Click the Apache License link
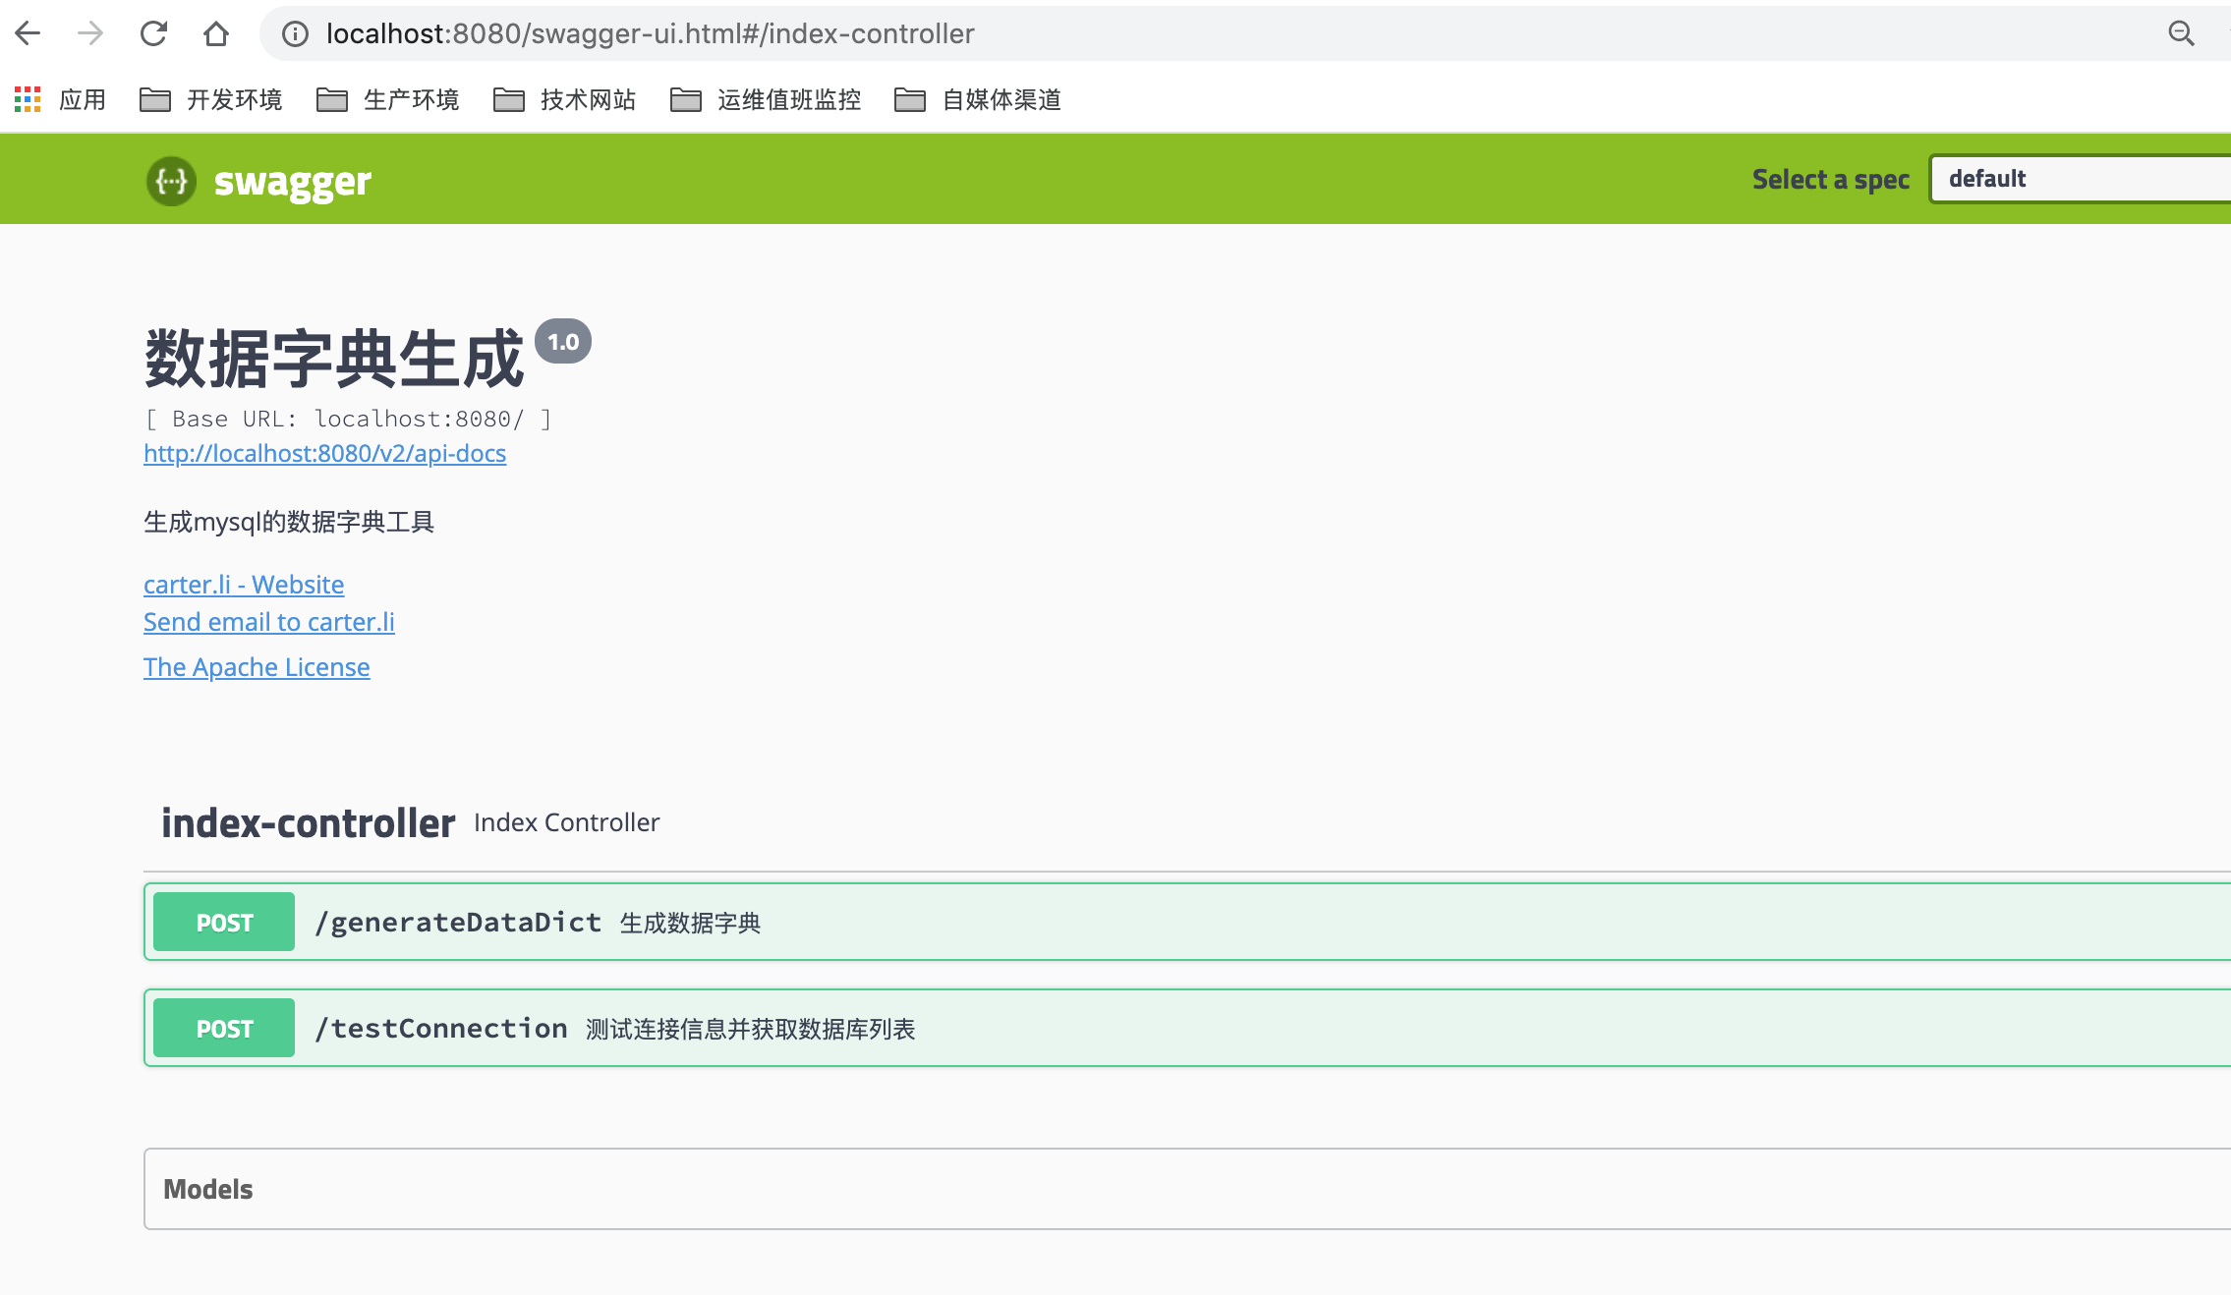This screenshot has width=2231, height=1295. point(256,666)
